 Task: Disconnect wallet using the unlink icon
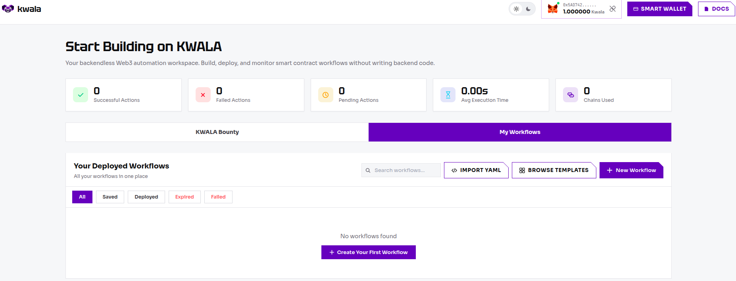point(613,9)
